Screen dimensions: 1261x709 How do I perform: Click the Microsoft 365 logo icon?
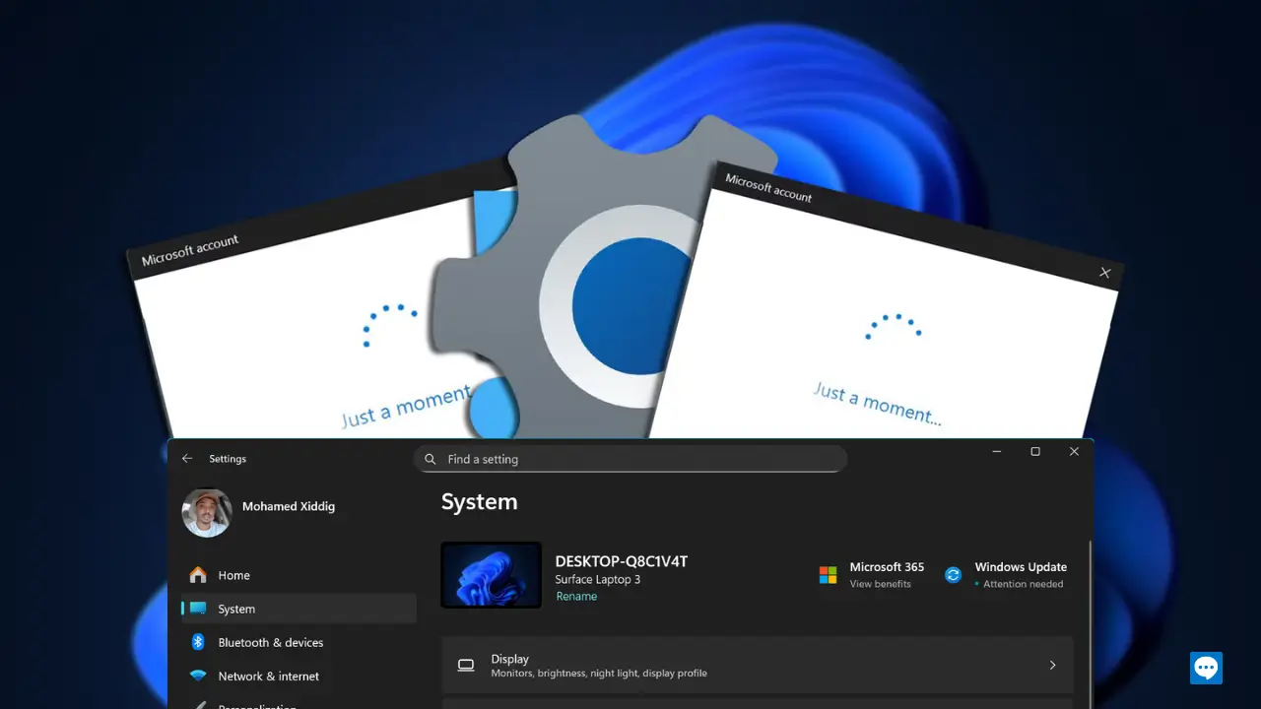(828, 575)
